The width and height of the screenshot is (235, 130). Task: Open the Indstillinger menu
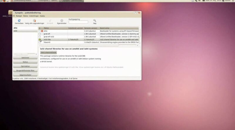point(34,16)
